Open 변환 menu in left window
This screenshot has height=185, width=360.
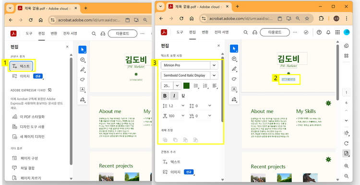click(x=54, y=34)
